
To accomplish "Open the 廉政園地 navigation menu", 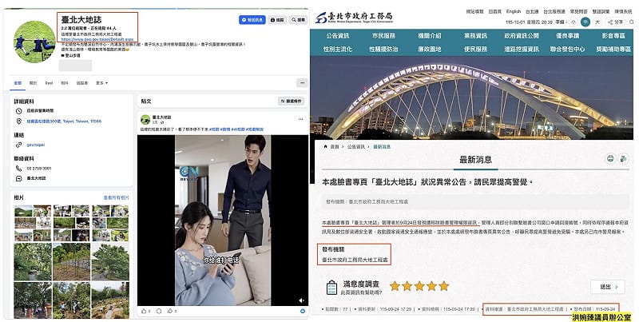I will (x=430, y=49).
